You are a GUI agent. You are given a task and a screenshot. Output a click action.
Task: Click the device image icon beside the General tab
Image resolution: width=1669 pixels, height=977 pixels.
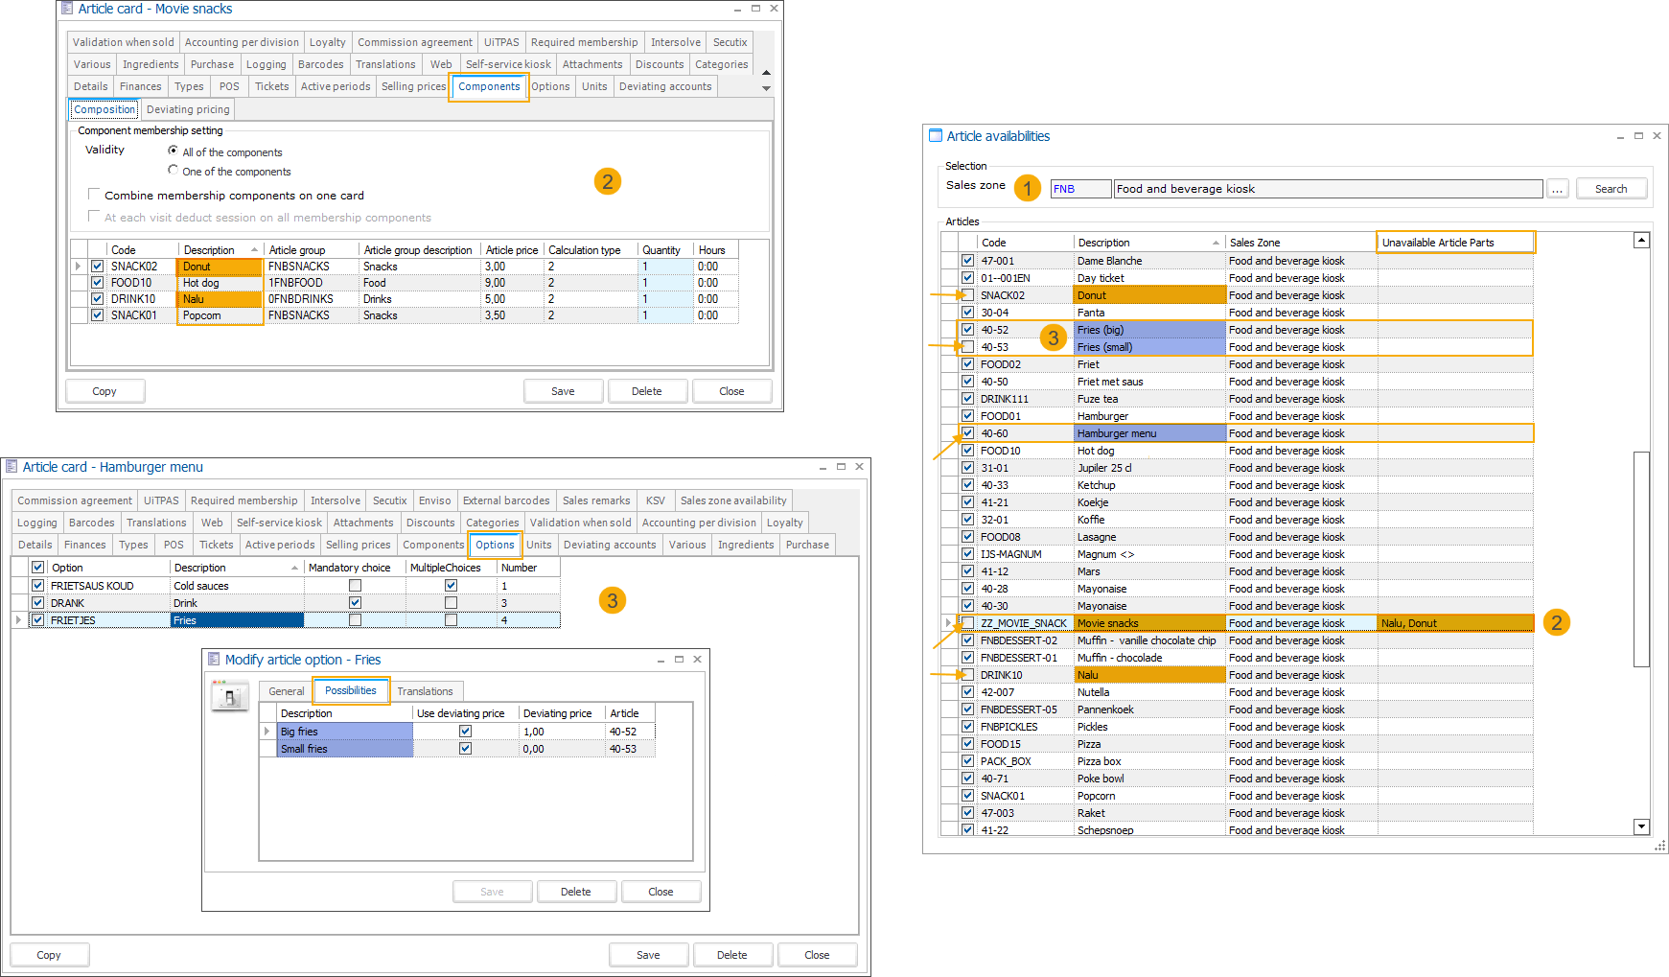coord(230,696)
